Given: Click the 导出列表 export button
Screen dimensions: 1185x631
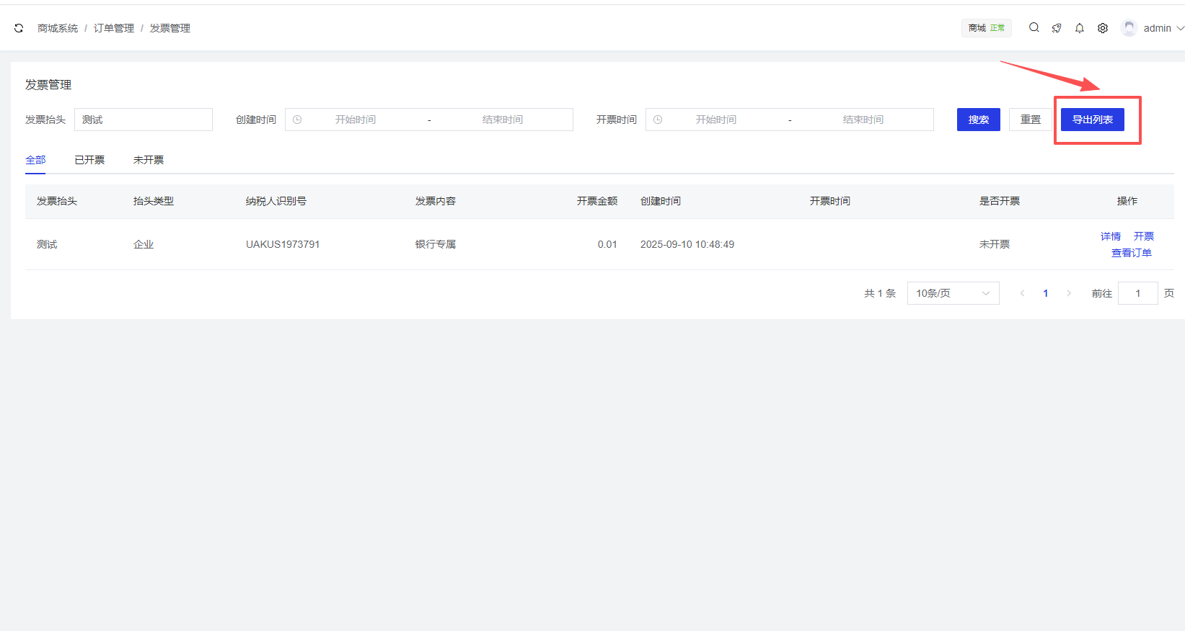Looking at the screenshot, I should point(1092,120).
